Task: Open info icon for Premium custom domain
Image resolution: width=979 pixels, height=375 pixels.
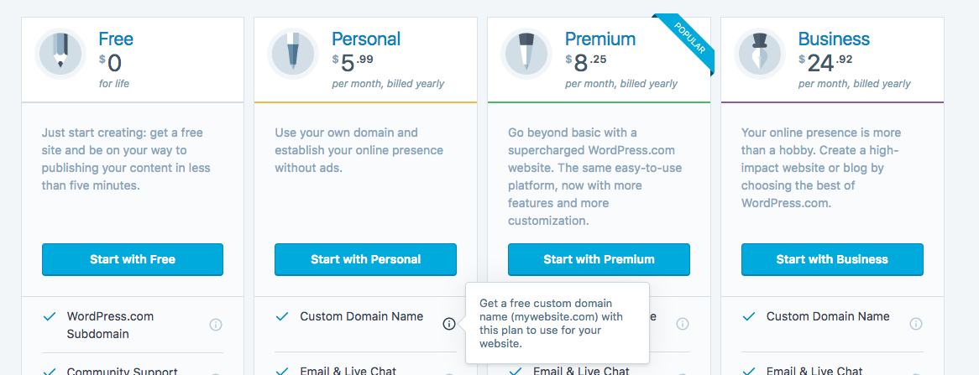Action: tap(683, 324)
